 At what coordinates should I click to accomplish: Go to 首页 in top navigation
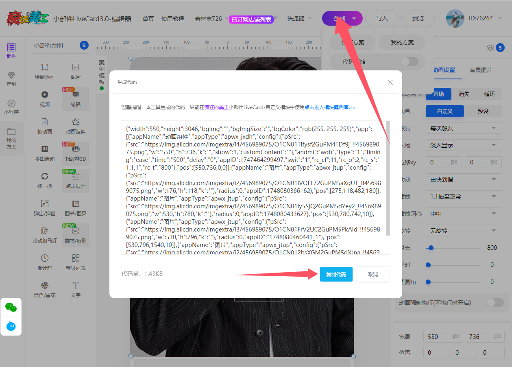(148, 19)
